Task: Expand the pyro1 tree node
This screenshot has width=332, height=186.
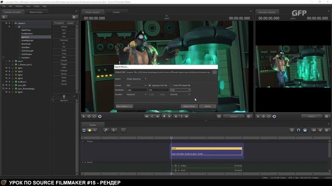Action: click(x=9, y=61)
